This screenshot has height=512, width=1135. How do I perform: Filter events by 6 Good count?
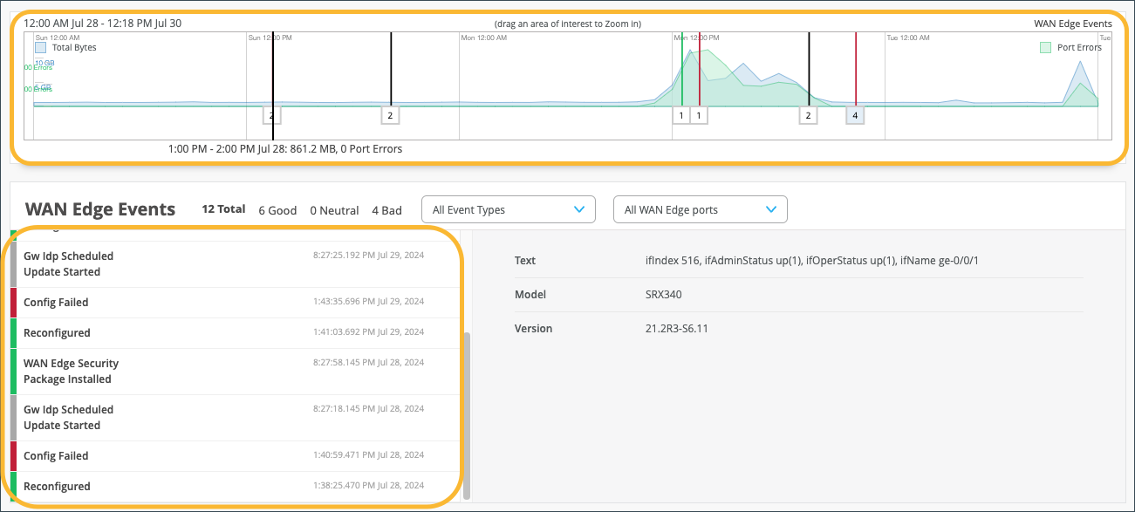[x=277, y=210]
